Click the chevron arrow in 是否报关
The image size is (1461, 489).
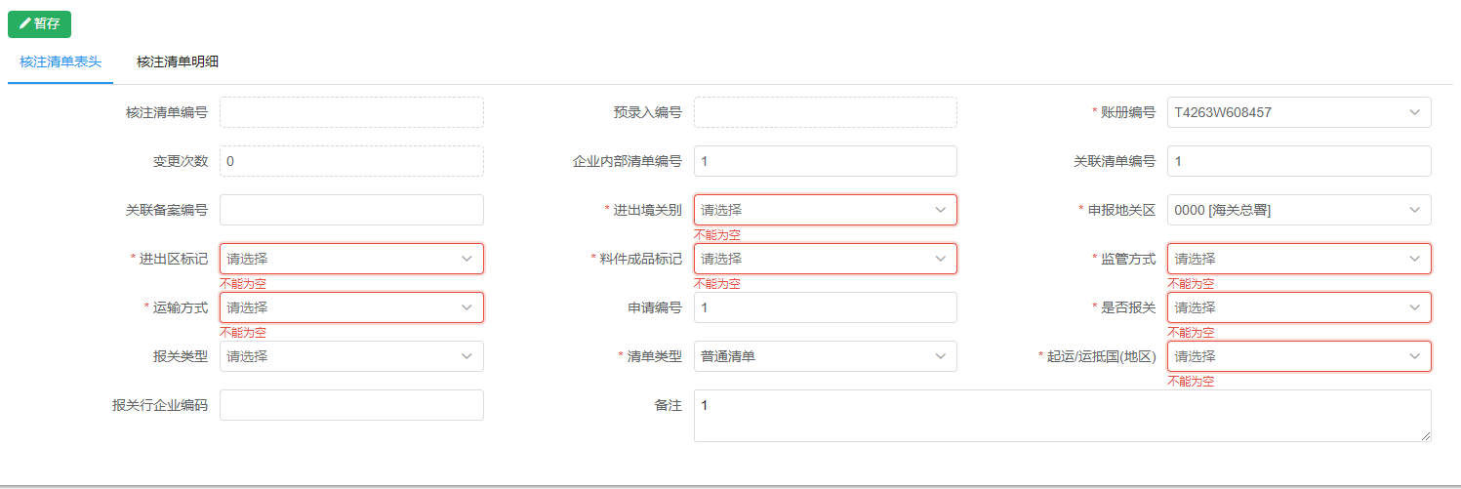pos(1415,307)
